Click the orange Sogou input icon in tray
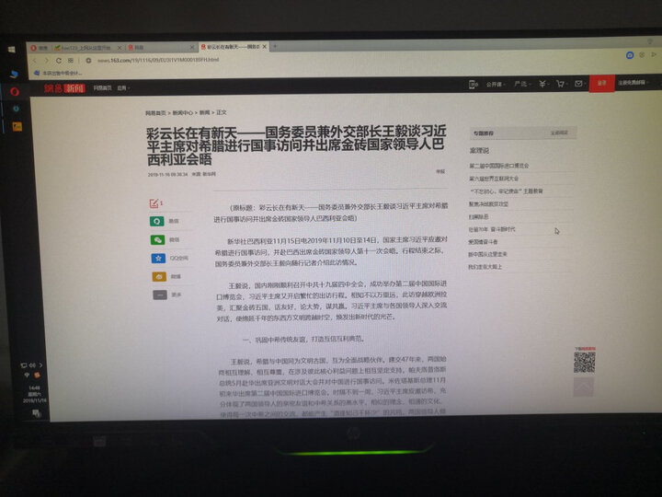The height and width of the screenshot is (497, 662). coord(37,375)
